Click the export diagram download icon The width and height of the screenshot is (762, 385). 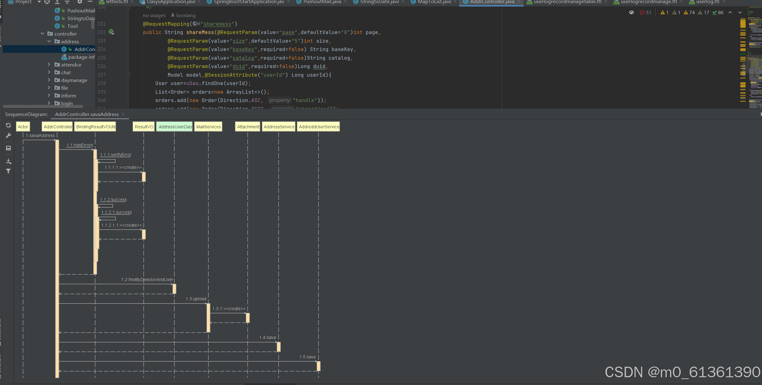coord(8,161)
